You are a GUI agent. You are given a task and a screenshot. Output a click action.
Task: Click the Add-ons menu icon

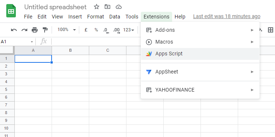149,30
